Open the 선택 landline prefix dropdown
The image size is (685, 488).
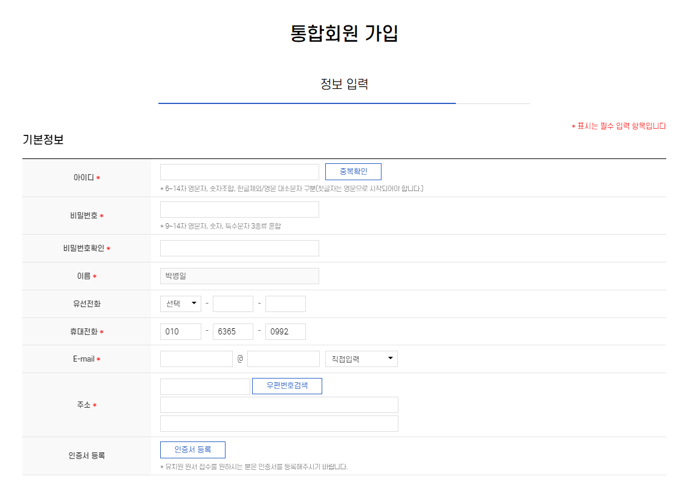pyautogui.click(x=180, y=304)
